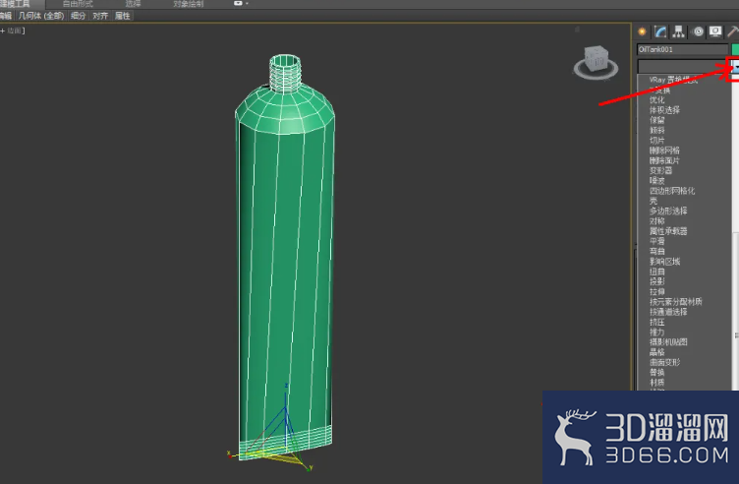739x484 pixels.
Task: Choose 拉伸 modifier from list
Action: click(x=657, y=291)
